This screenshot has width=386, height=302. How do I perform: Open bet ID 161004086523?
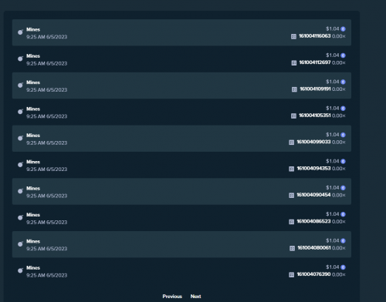313,221
